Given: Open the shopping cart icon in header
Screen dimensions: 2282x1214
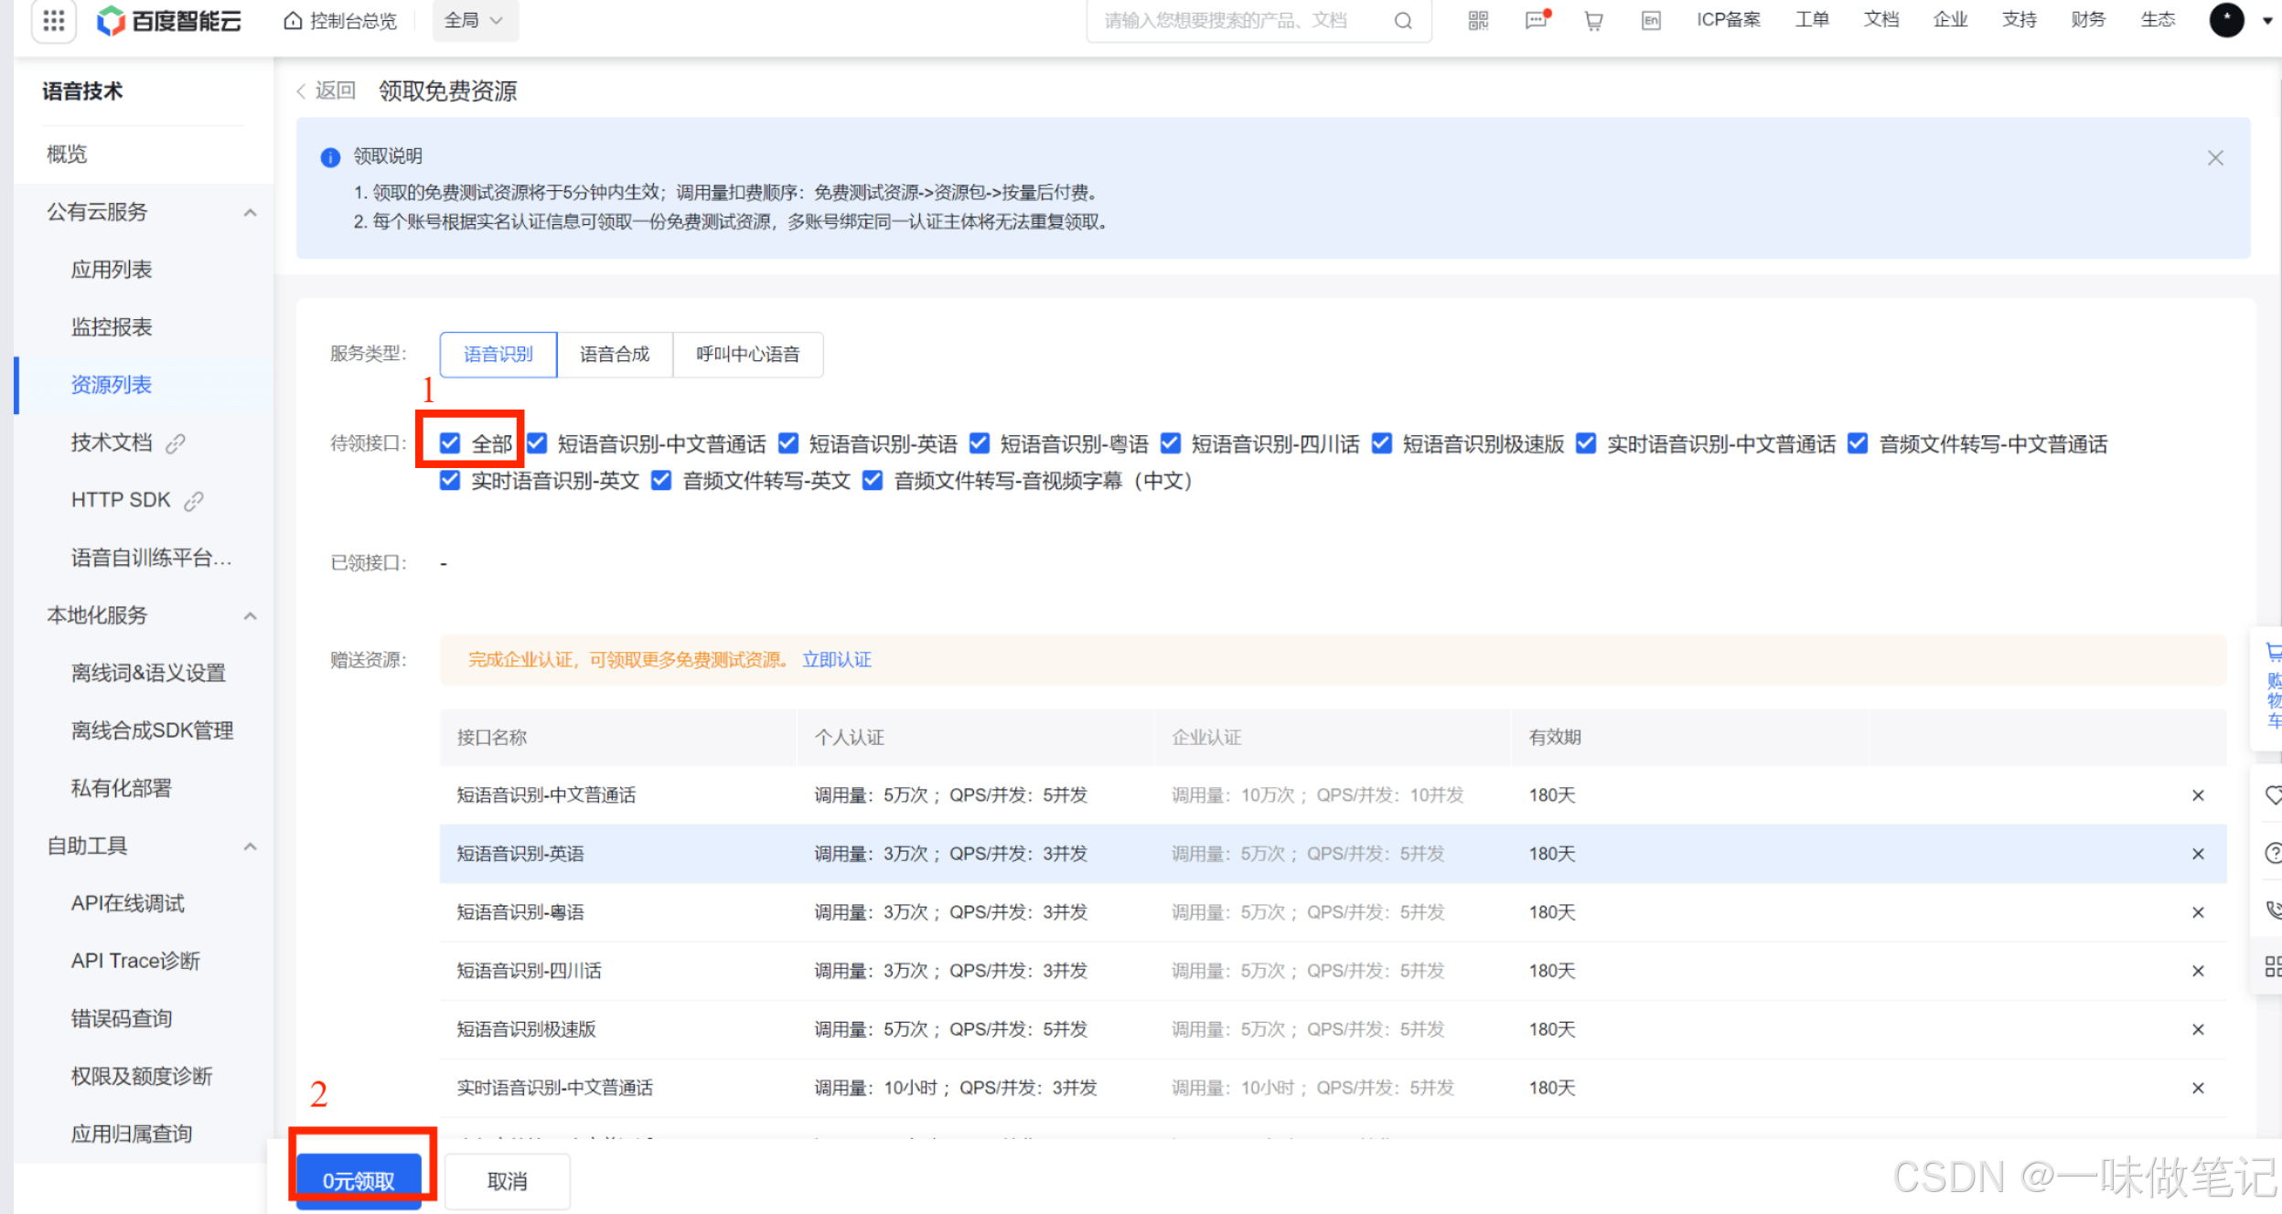Looking at the screenshot, I should [1593, 20].
